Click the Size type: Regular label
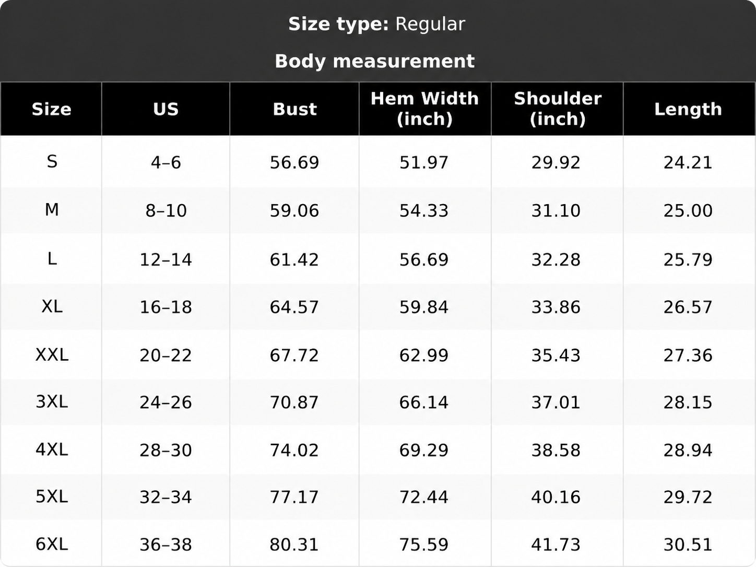Image resolution: width=756 pixels, height=567 pixels. 376,24
